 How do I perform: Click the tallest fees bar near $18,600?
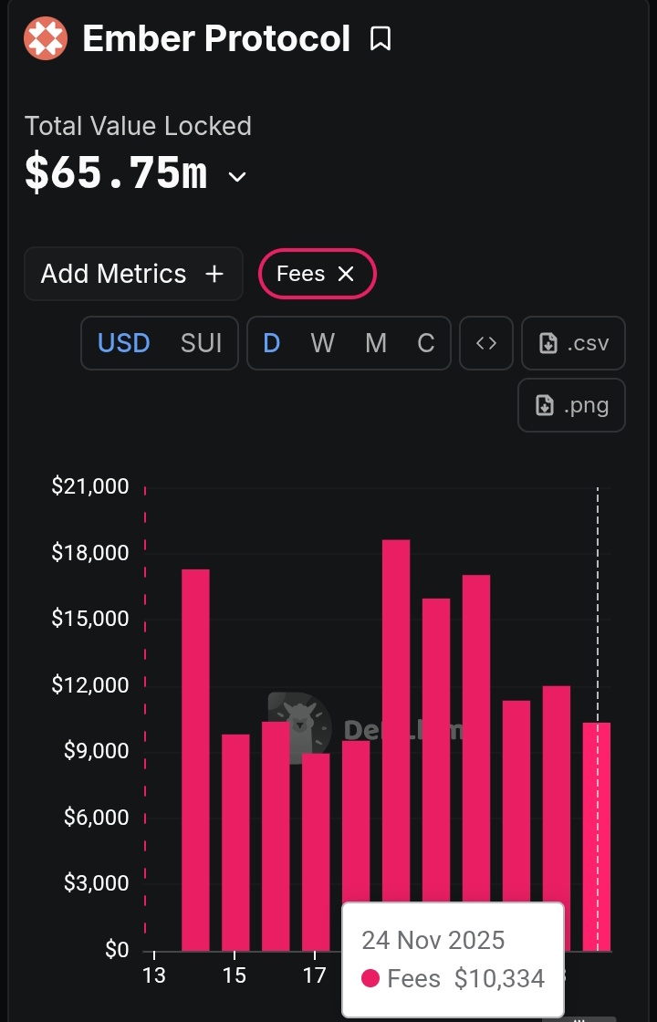pyautogui.click(x=396, y=745)
